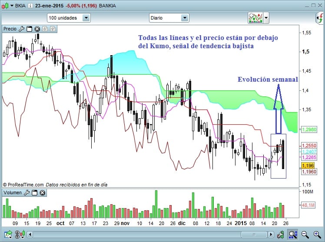Click the green 1,2980 price label

point(309,130)
